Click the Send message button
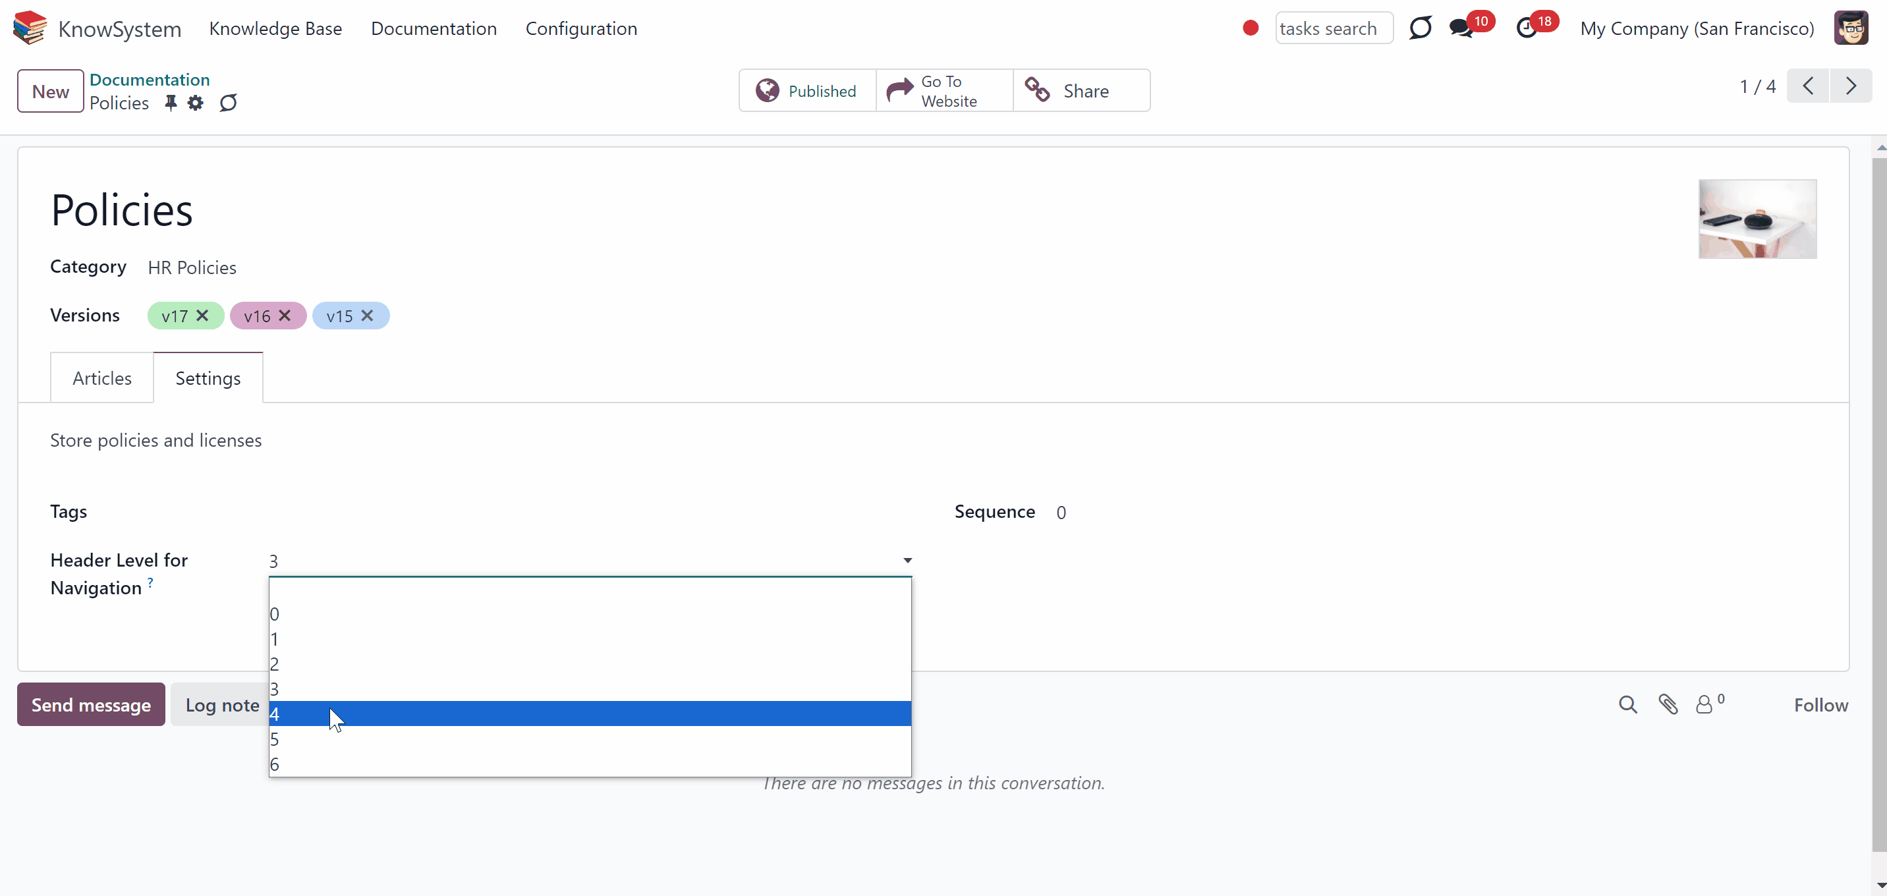The image size is (1887, 896). (x=91, y=705)
